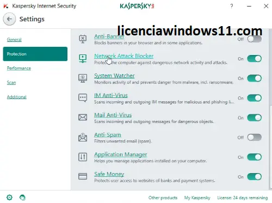Image resolution: width=272 pixels, height=203 pixels.
Task: Click License: 24 days remaining
Action: (x=243, y=198)
